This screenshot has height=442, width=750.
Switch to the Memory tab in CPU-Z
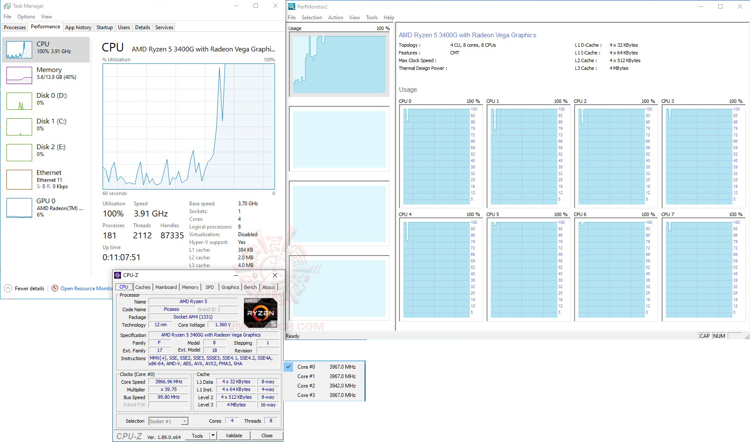[190, 287]
